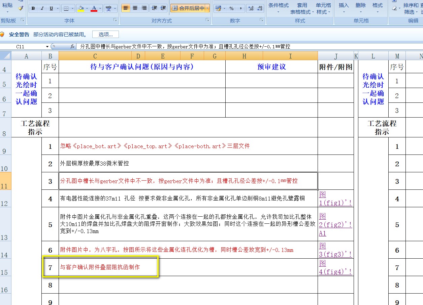Select cell 附件图片中，为八字孔 text

point(188,250)
